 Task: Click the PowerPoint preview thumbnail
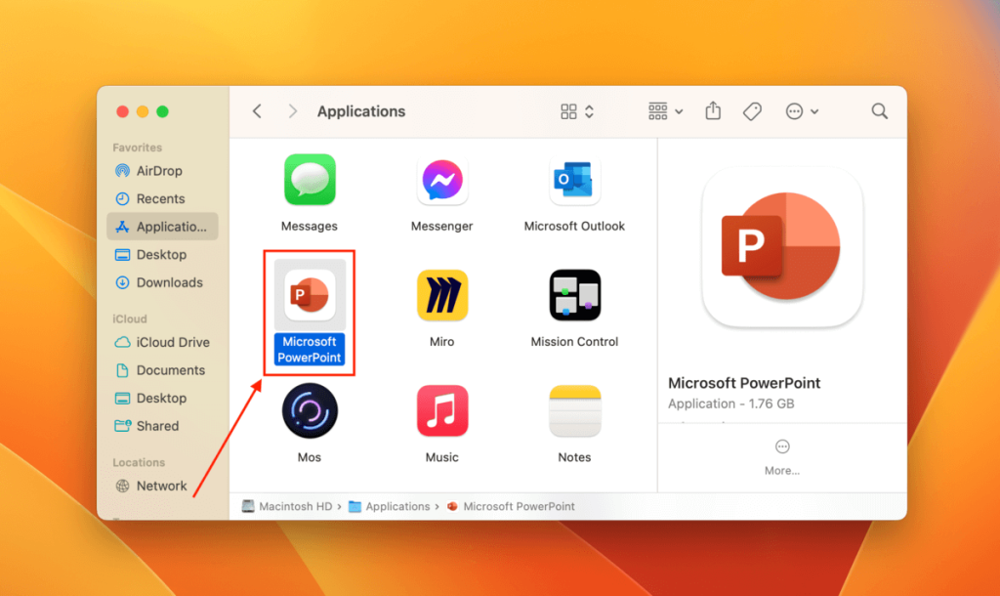781,246
